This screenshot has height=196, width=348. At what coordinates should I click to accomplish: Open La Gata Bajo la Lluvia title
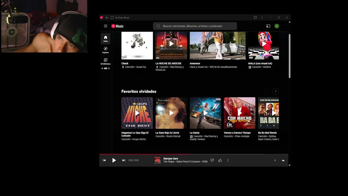(167, 133)
